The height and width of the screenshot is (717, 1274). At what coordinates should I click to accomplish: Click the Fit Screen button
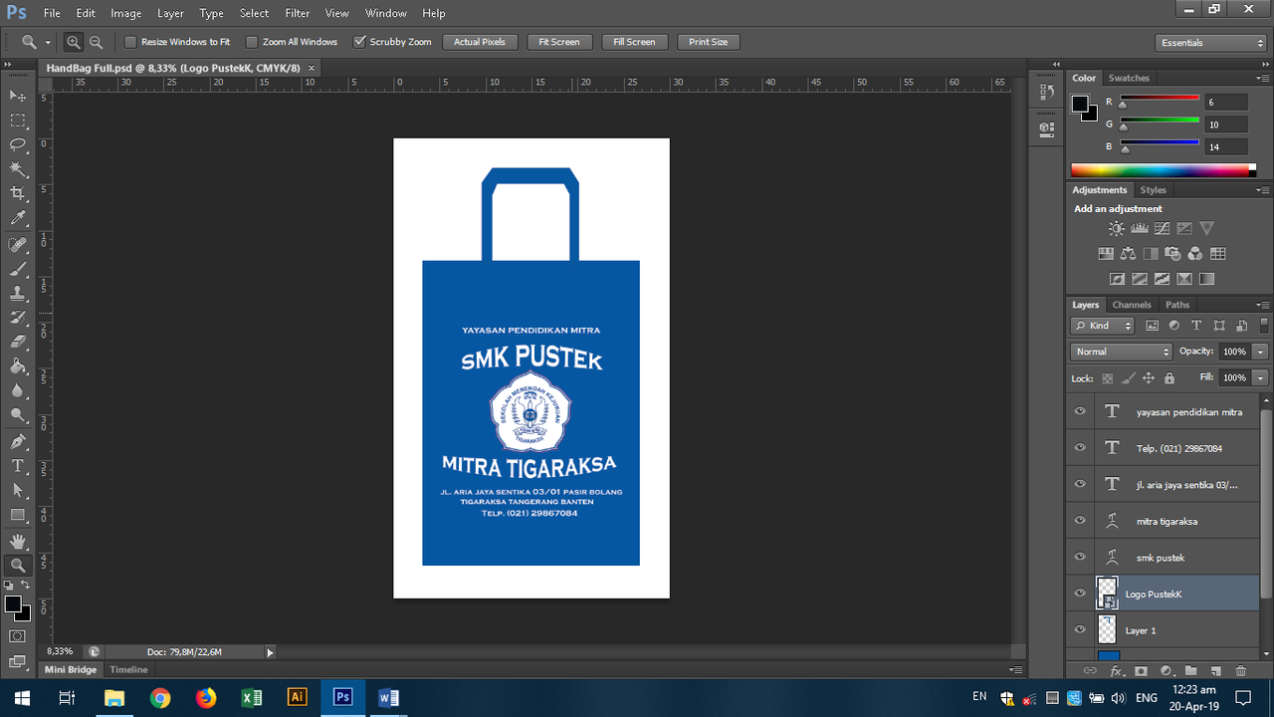pos(559,42)
